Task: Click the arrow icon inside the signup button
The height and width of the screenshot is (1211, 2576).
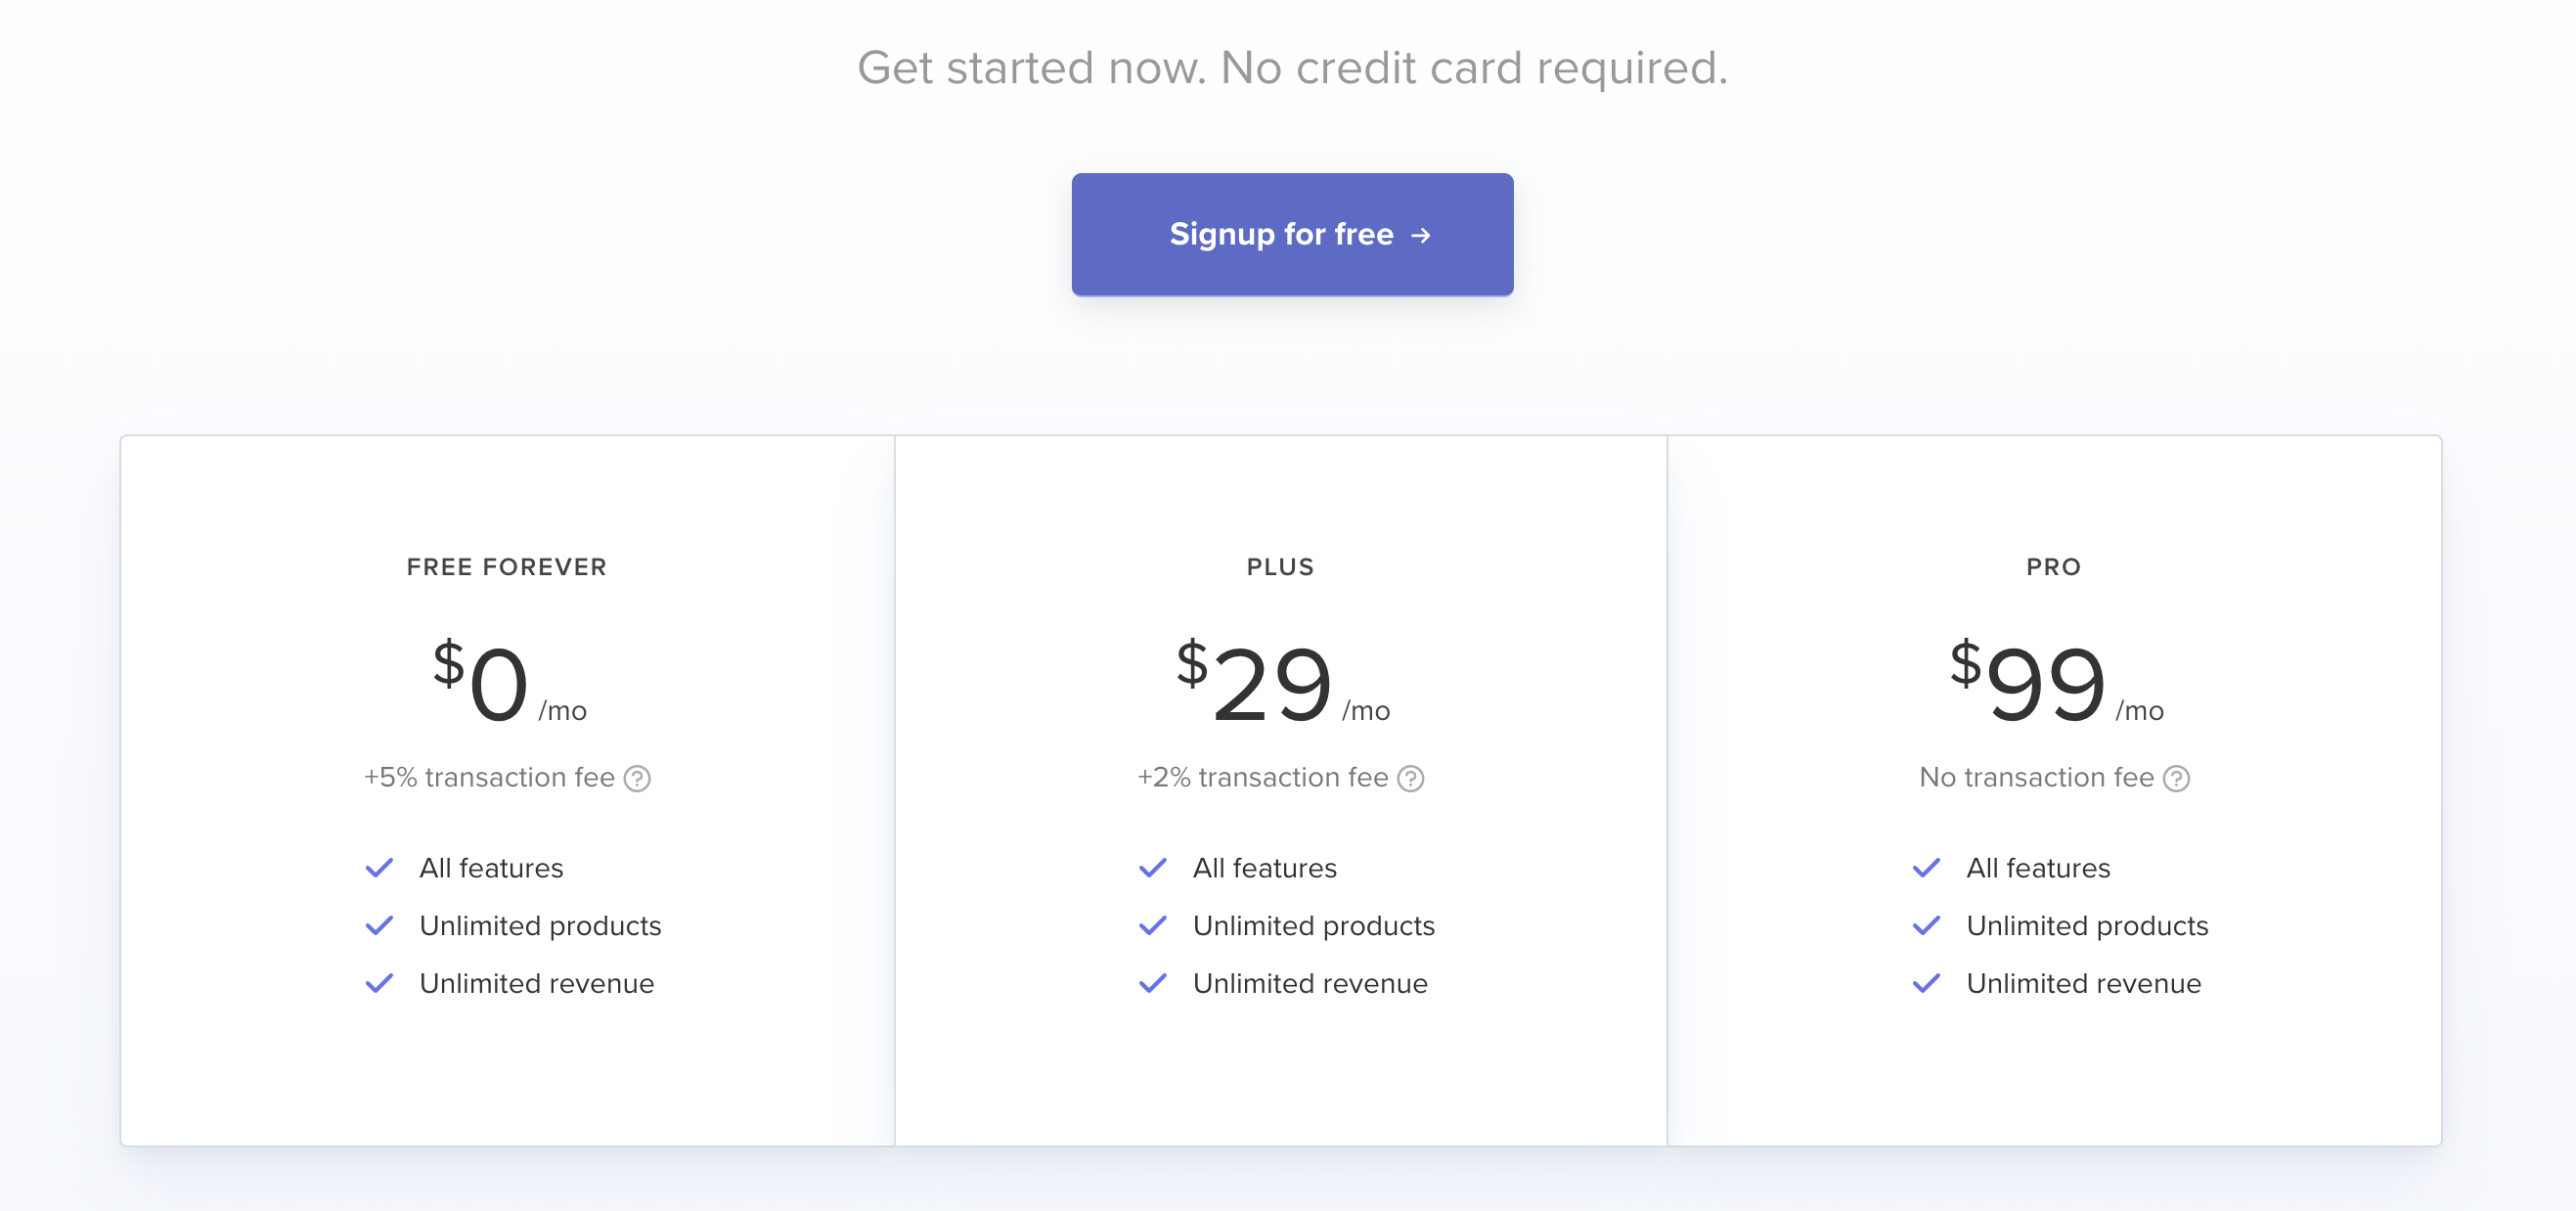Action: click(x=1421, y=234)
